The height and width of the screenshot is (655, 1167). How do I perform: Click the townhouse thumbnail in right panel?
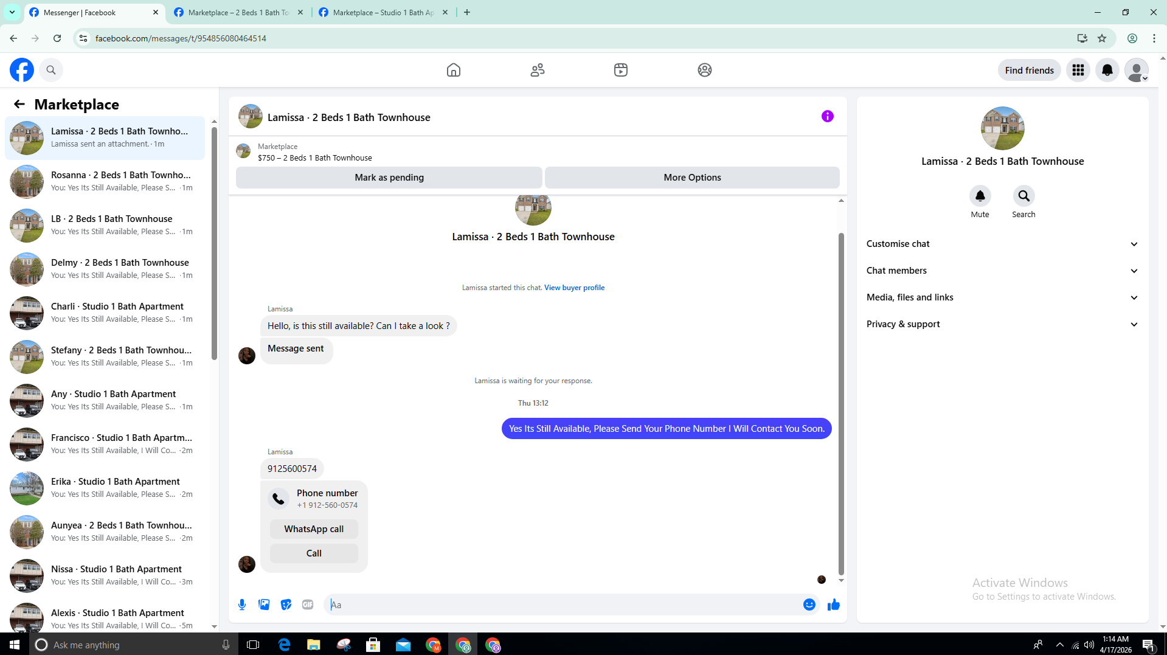point(1002,128)
